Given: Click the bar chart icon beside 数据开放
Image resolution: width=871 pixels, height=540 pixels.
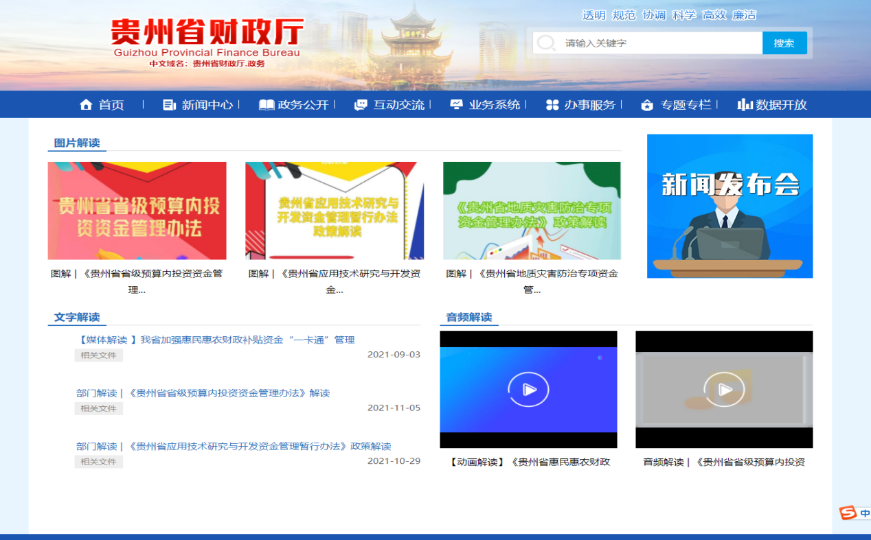Looking at the screenshot, I should (745, 105).
